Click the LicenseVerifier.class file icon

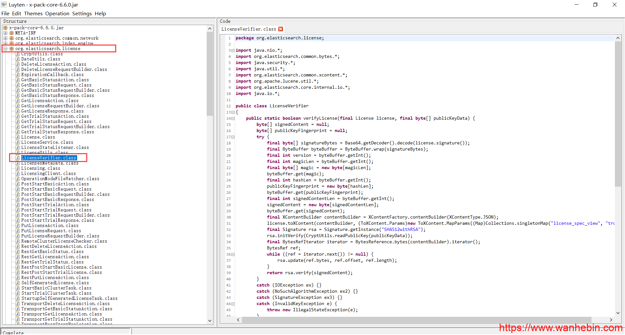coord(18,158)
